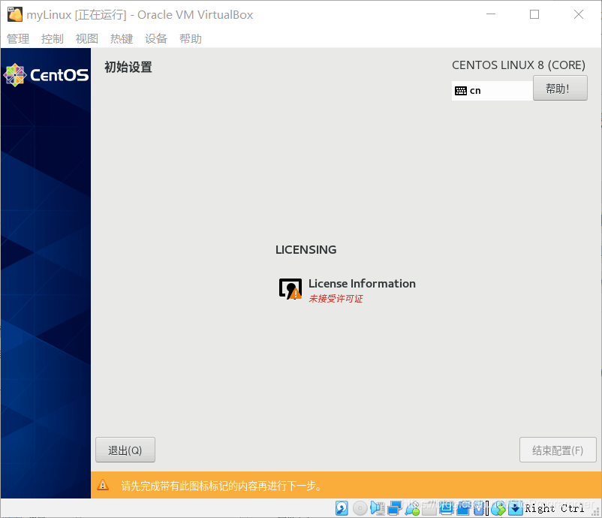Click the 帮助! button
Viewport: 602px width, 518px height.
coord(560,88)
